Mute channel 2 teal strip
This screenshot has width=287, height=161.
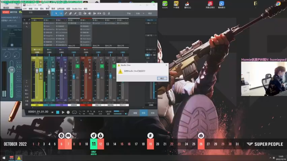pyautogui.click(x=53, y=62)
